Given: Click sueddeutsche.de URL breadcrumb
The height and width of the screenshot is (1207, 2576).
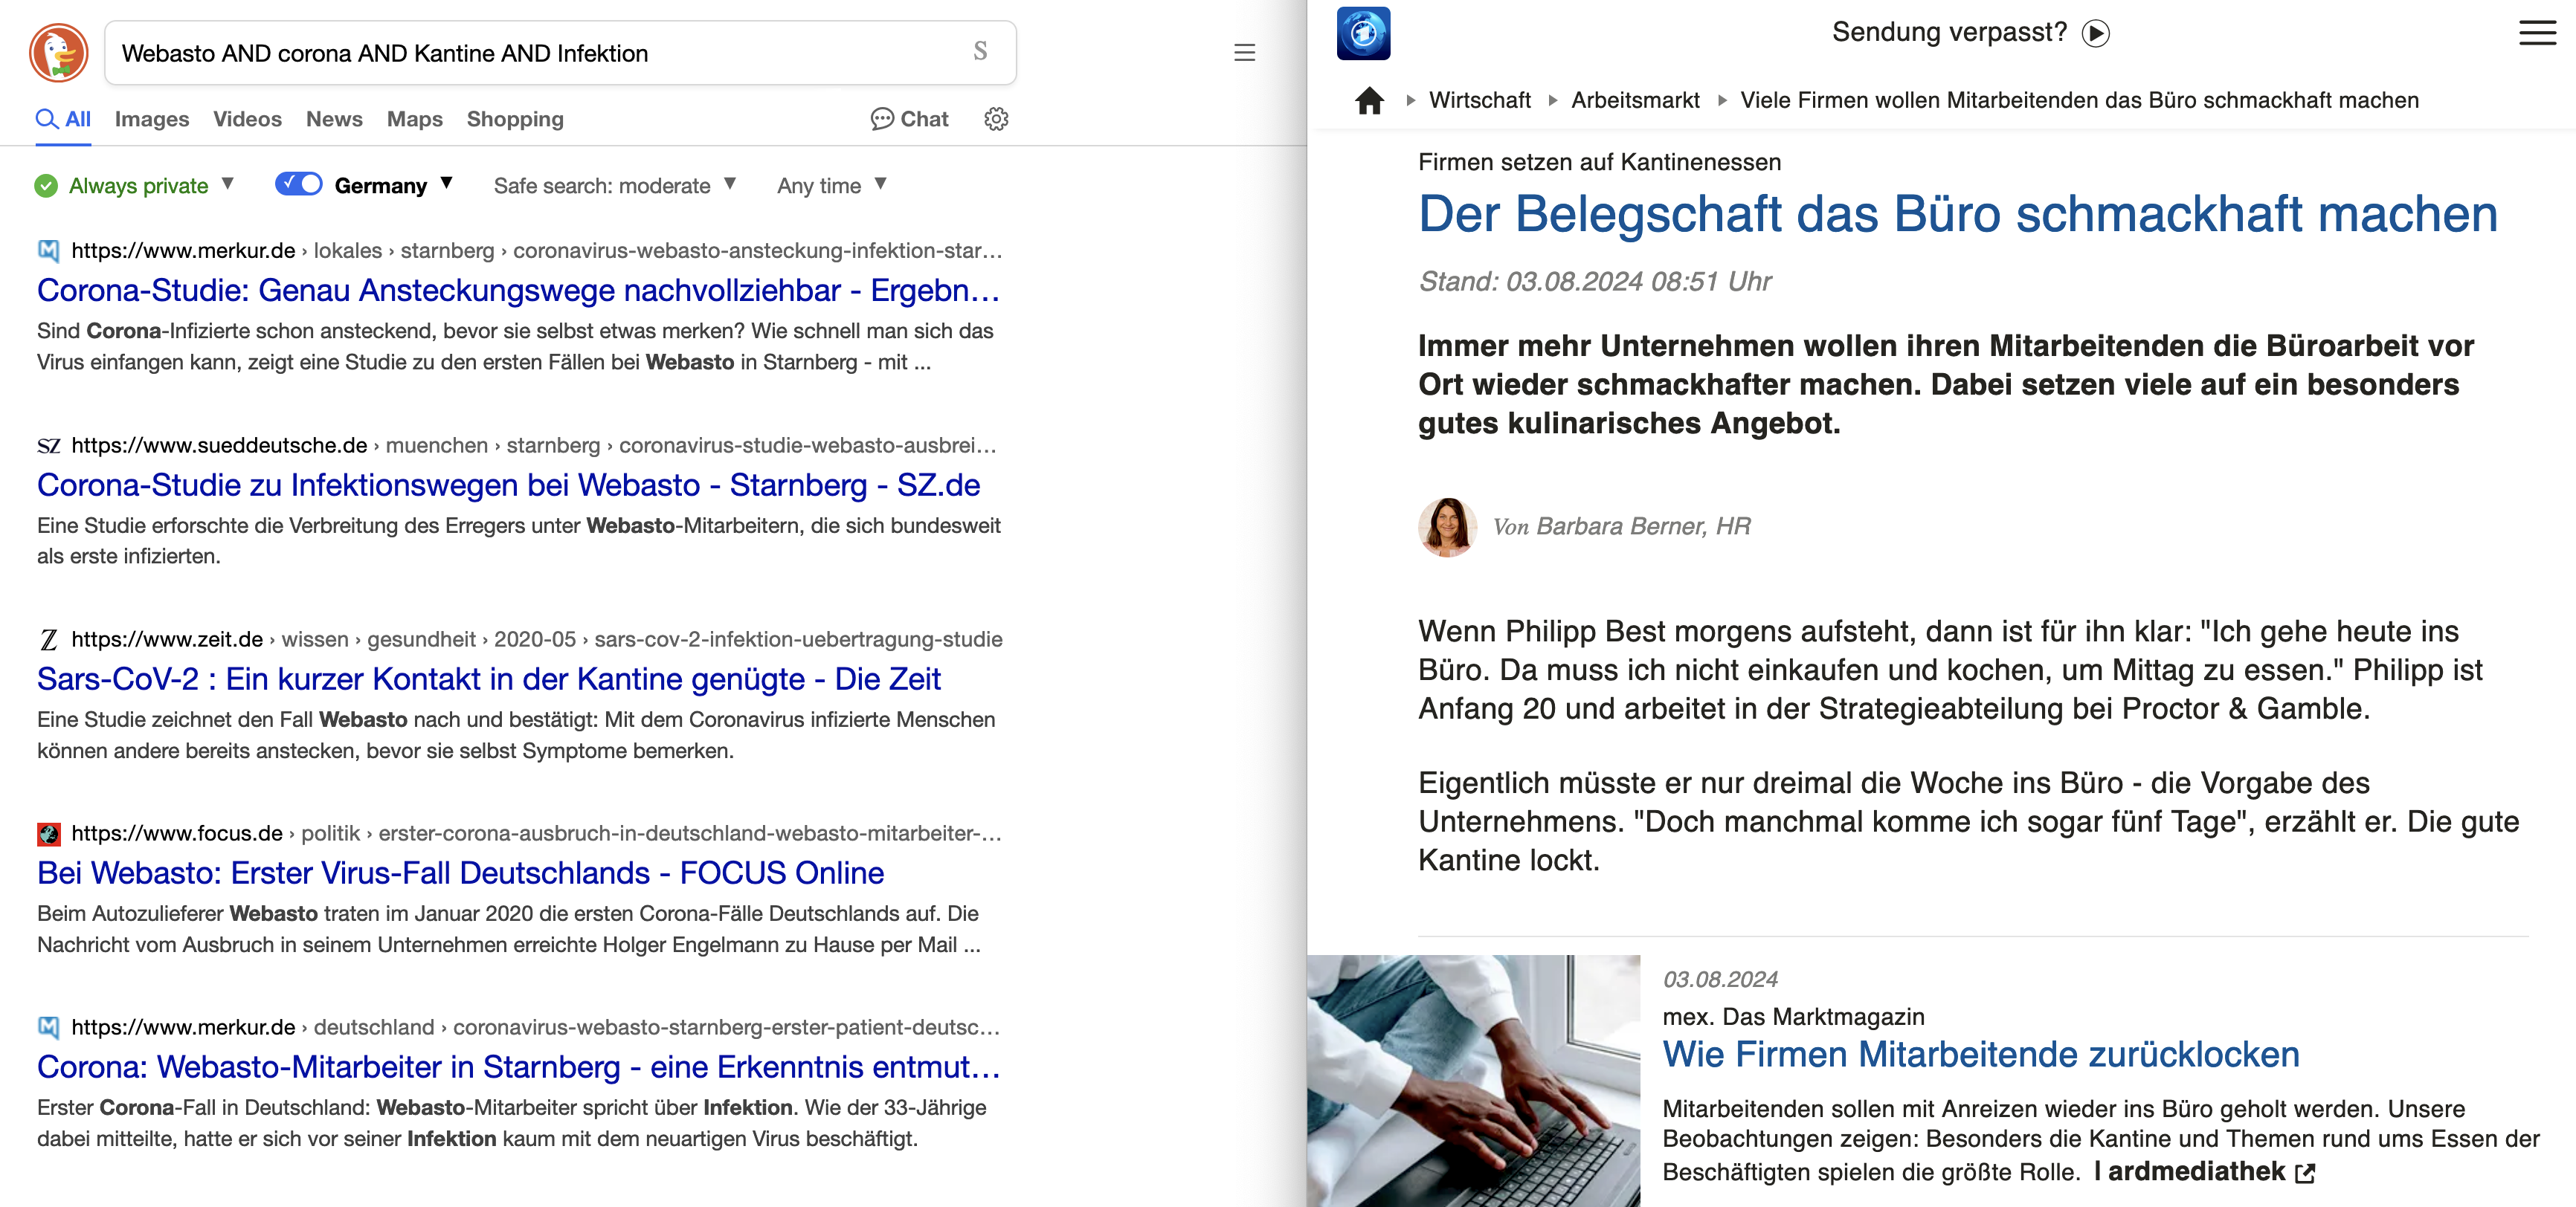Looking at the screenshot, I should tap(533, 446).
